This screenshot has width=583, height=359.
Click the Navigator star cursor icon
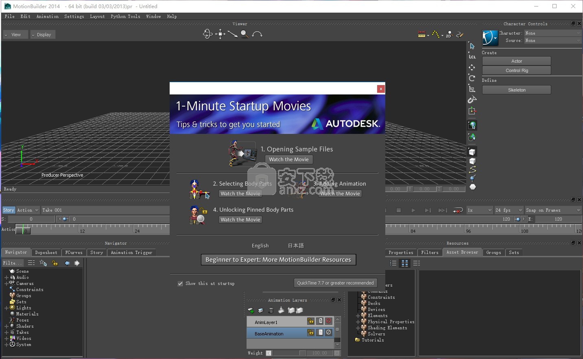point(43,263)
